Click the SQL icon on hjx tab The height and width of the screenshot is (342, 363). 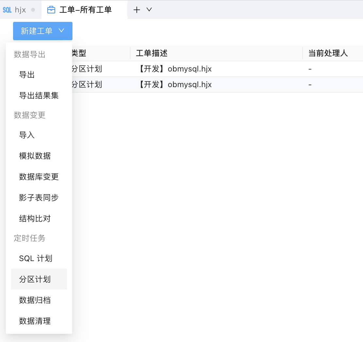(7, 10)
